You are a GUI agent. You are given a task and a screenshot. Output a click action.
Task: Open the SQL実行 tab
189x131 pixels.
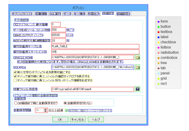55,14
